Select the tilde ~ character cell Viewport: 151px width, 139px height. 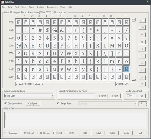[x=119, y=69]
